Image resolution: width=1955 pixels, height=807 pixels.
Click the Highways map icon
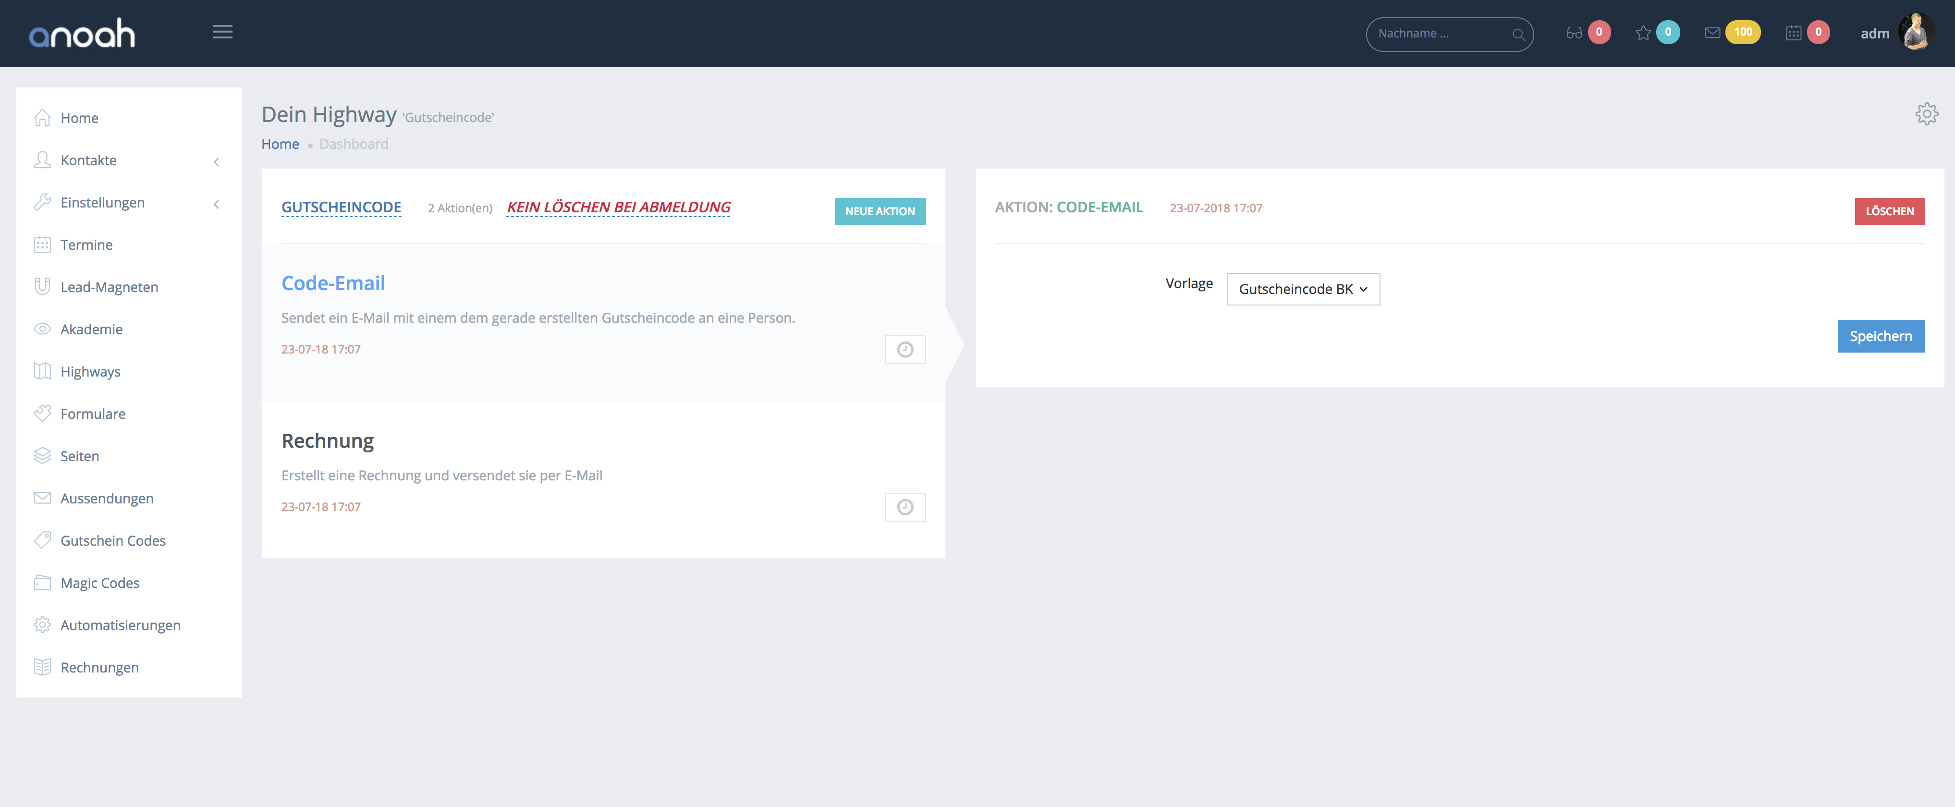pyautogui.click(x=42, y=371)
